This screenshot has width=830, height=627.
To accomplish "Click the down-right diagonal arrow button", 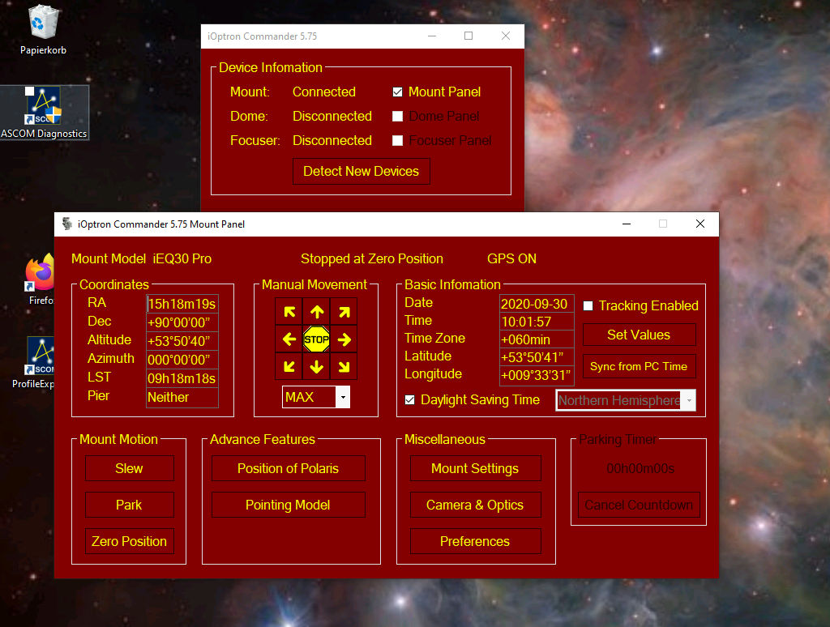I will pos(344,367).
